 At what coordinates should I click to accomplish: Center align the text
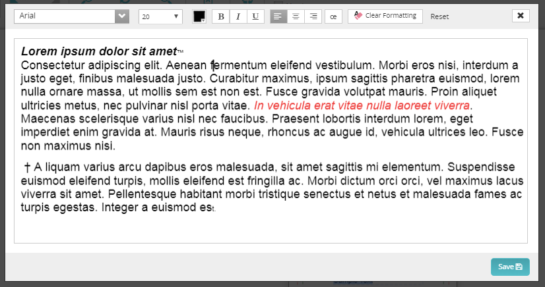[x=296, y=16]
